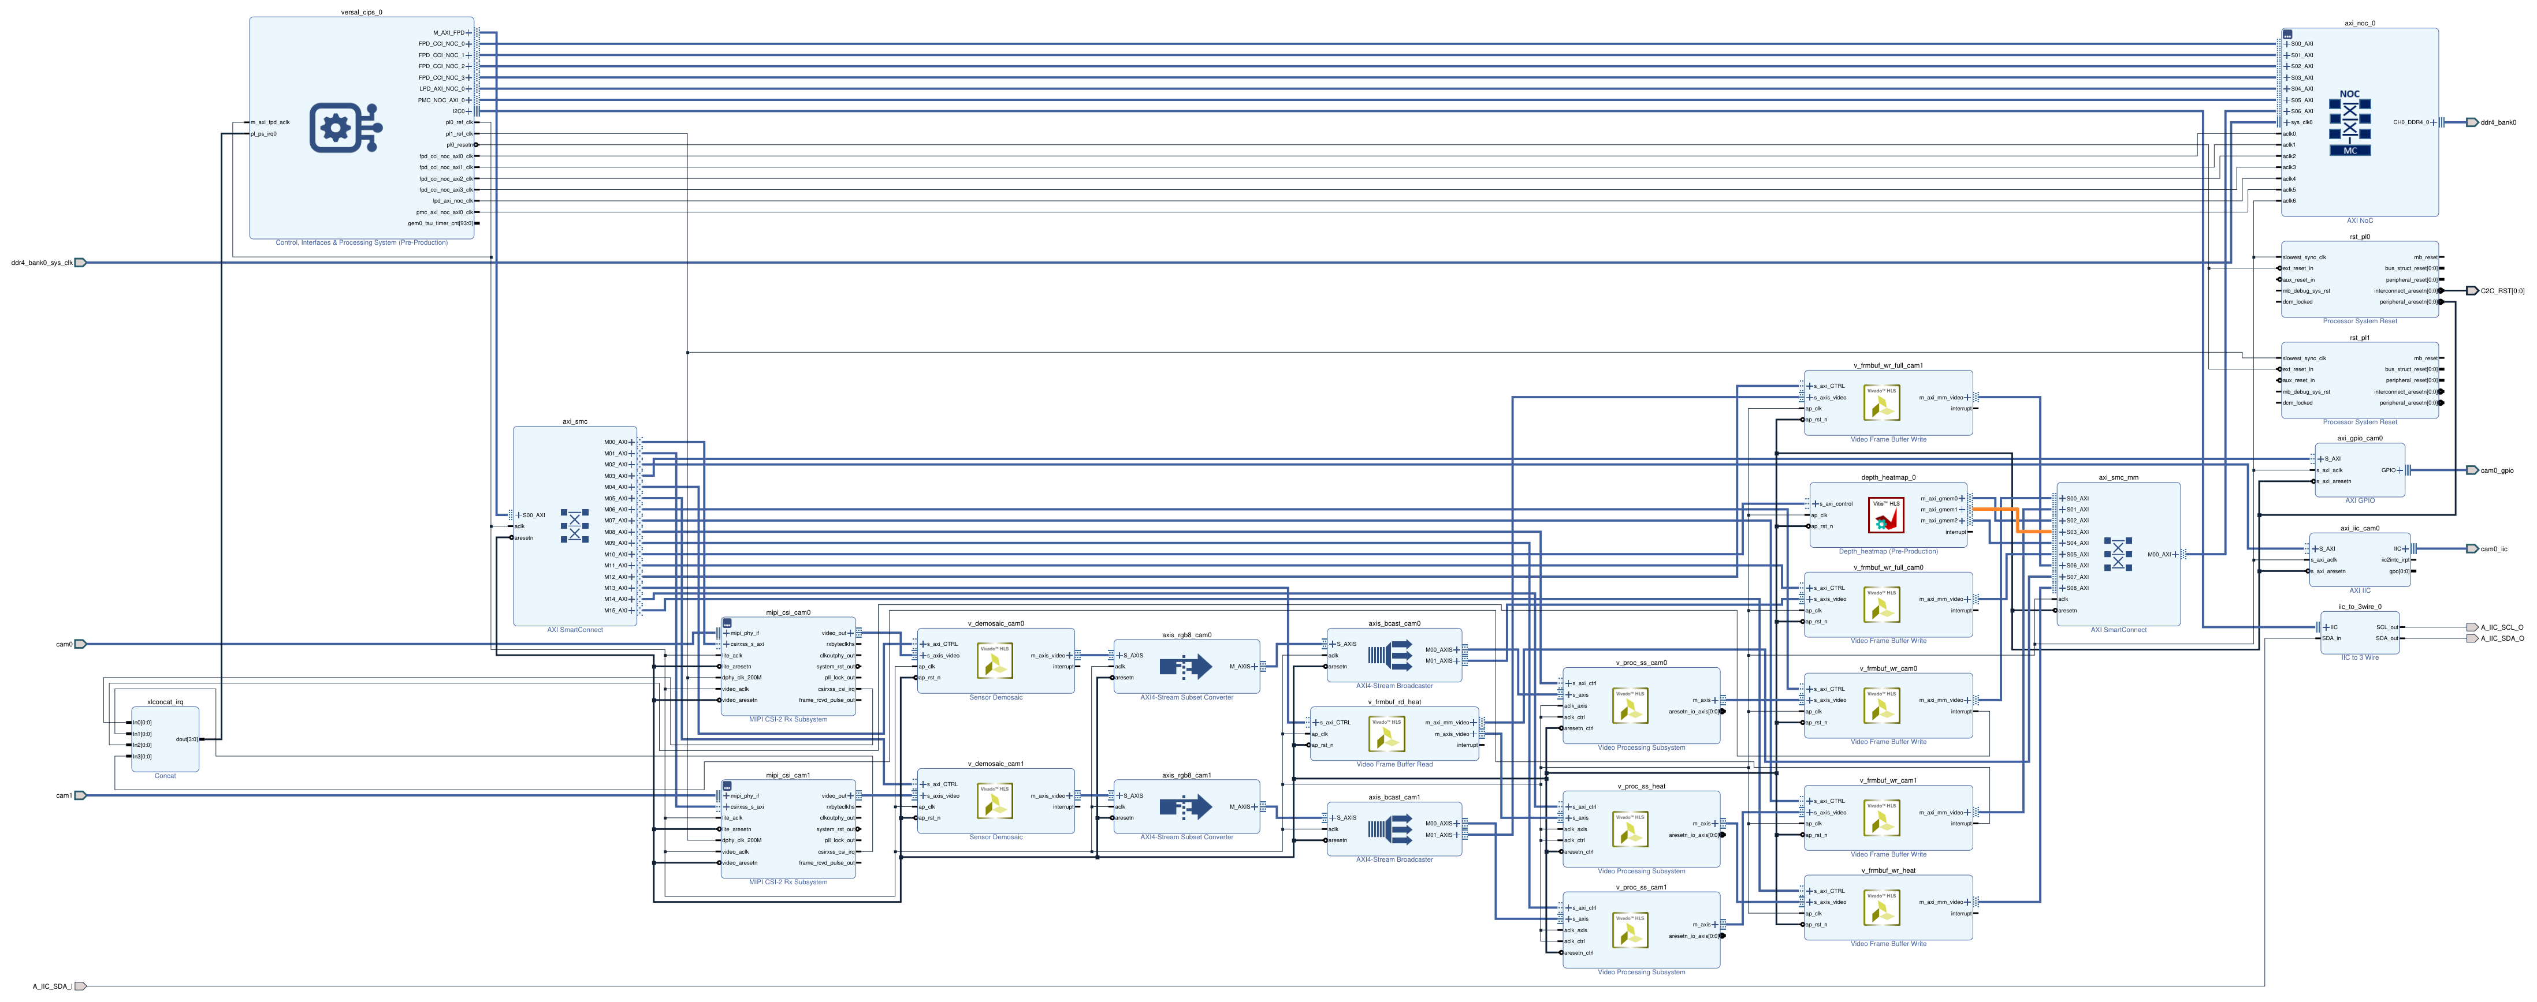
Task: Expand the IIC pin on axi_iic_cam0
Action: tap(2405, 549)
